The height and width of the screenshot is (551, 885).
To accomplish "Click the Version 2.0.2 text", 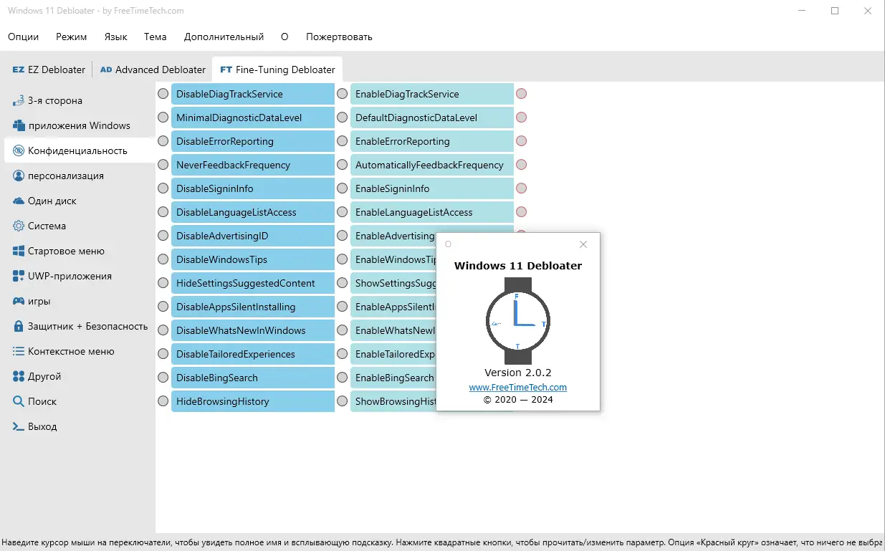I will coord(518,373).
